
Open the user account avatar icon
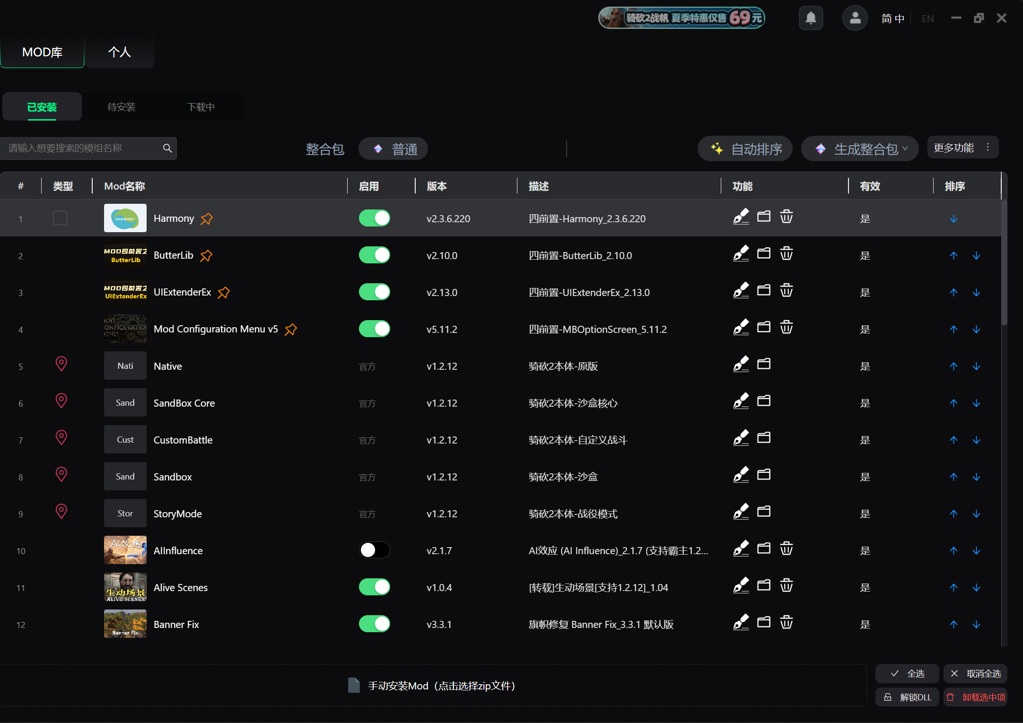(x=855, y=18)
